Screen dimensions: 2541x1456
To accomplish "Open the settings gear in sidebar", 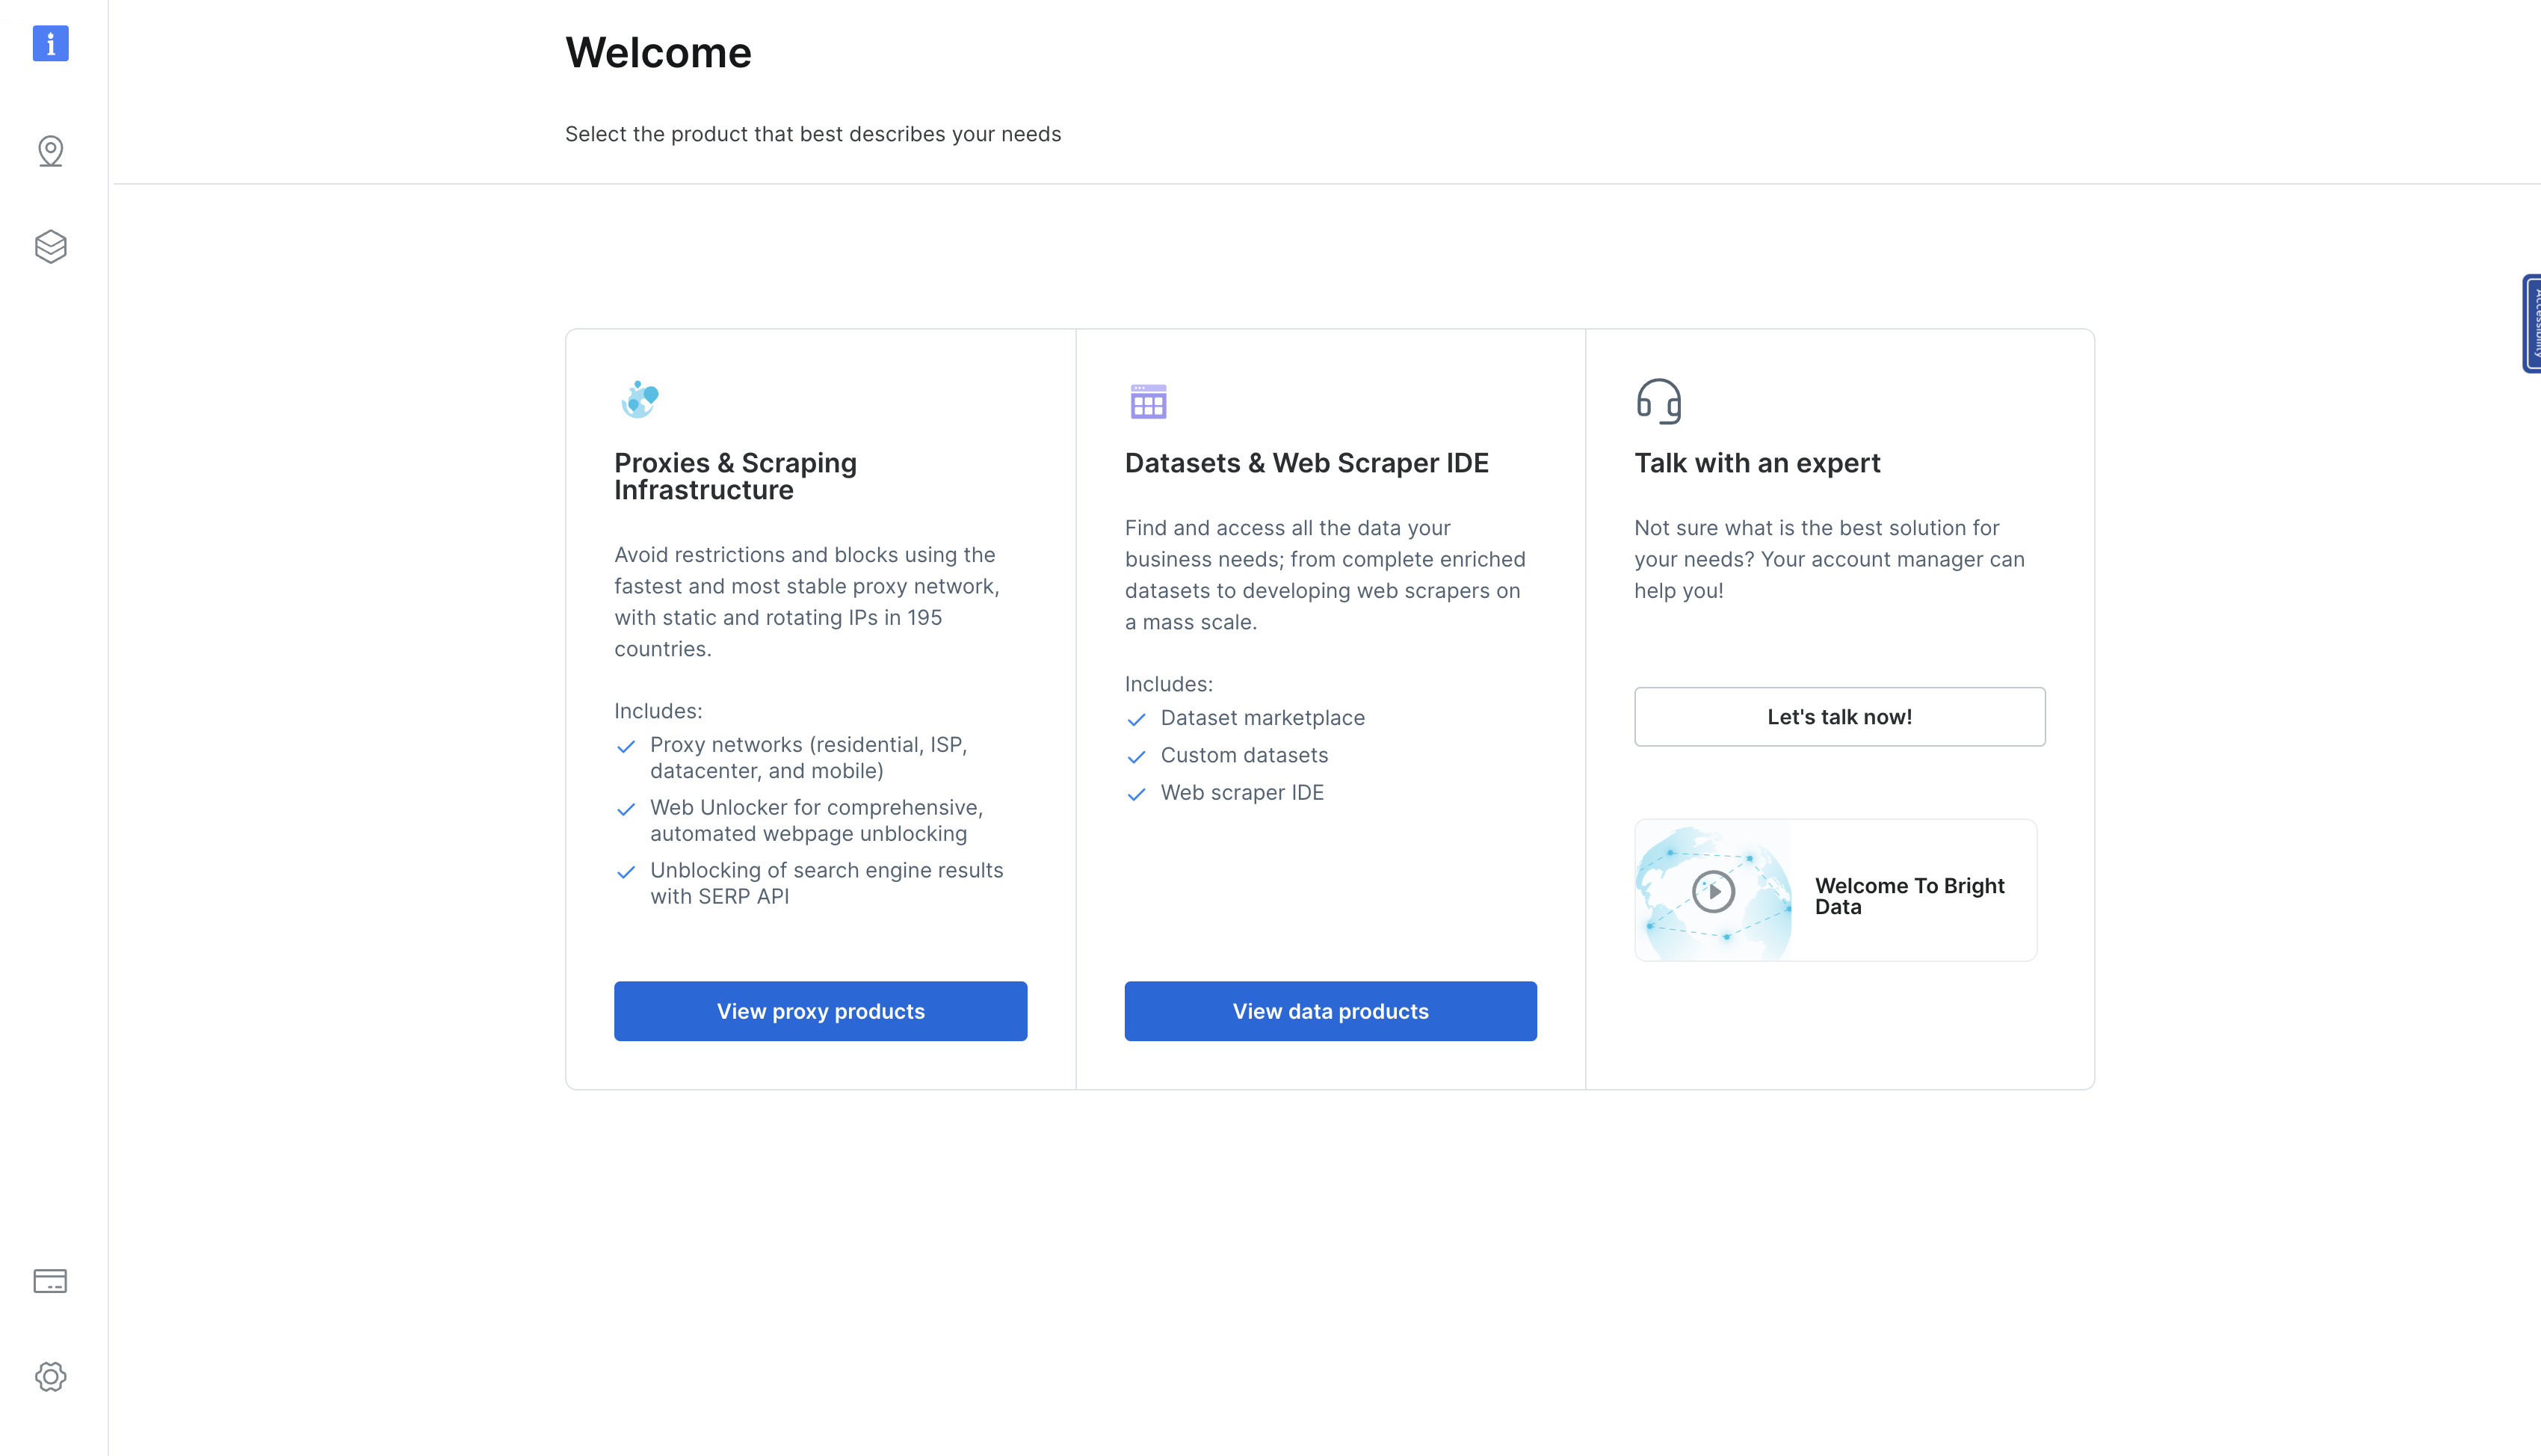I will [50, 1377].
